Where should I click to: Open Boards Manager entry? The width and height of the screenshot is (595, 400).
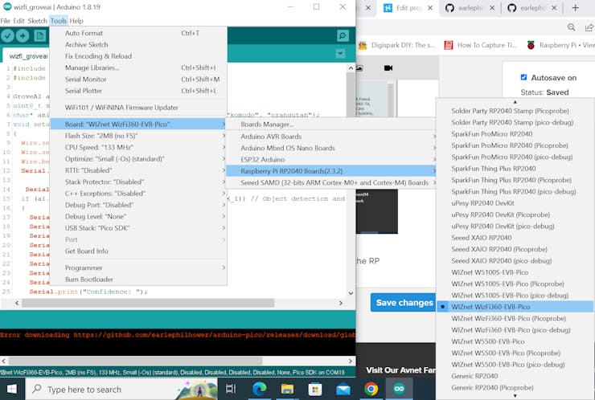267,124
